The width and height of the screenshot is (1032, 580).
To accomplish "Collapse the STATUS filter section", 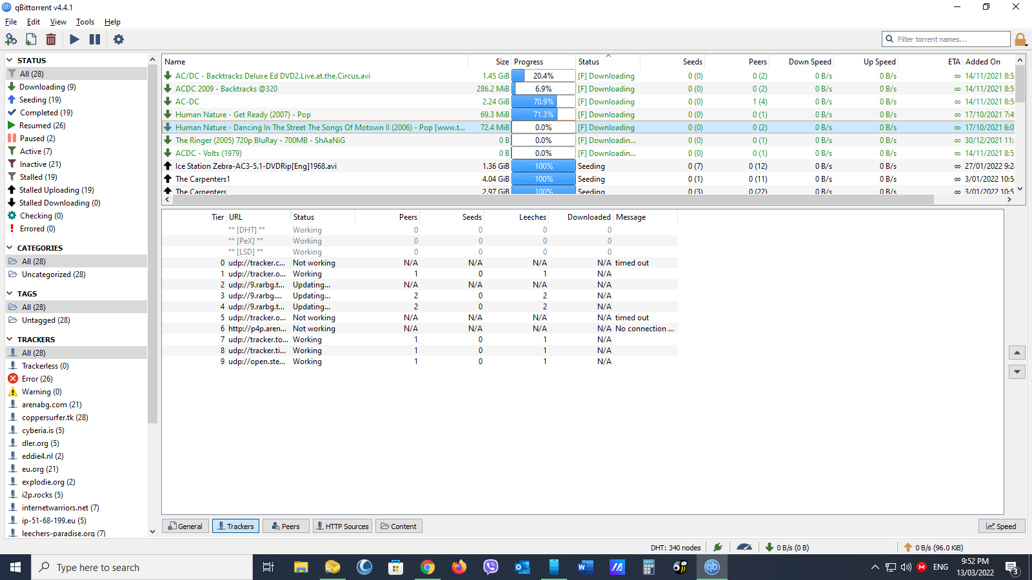I will [10, 60].
